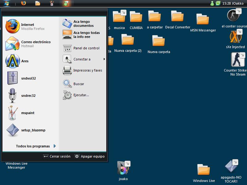247x185 pixels.
Task: Open the sXe Injected desktop shortcut
Action: click(235, 38)
